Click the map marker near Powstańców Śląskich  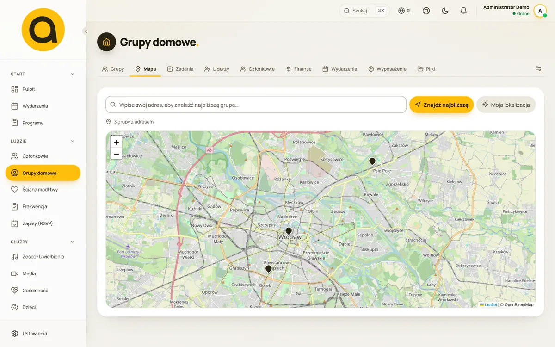pyautogui.click(x=269, y=269)
